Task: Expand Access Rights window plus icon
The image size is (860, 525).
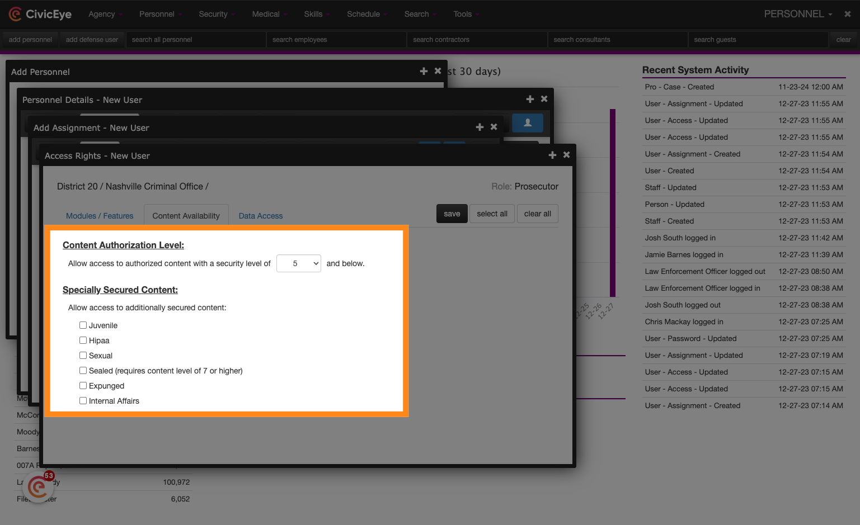Action: [552, 155]
